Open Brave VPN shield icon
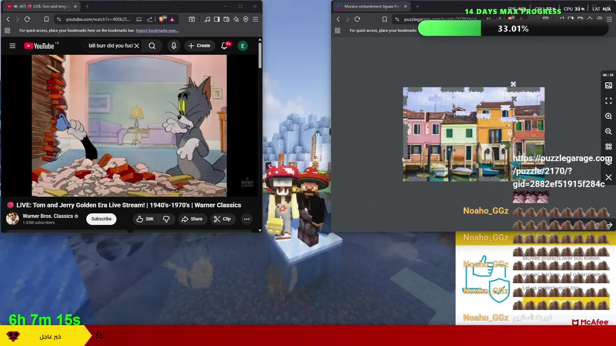 (x=245, y=19)
